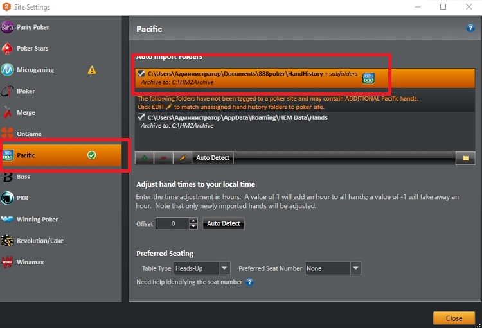Click Auto Detect next to Offset

(x=224, y=223)
